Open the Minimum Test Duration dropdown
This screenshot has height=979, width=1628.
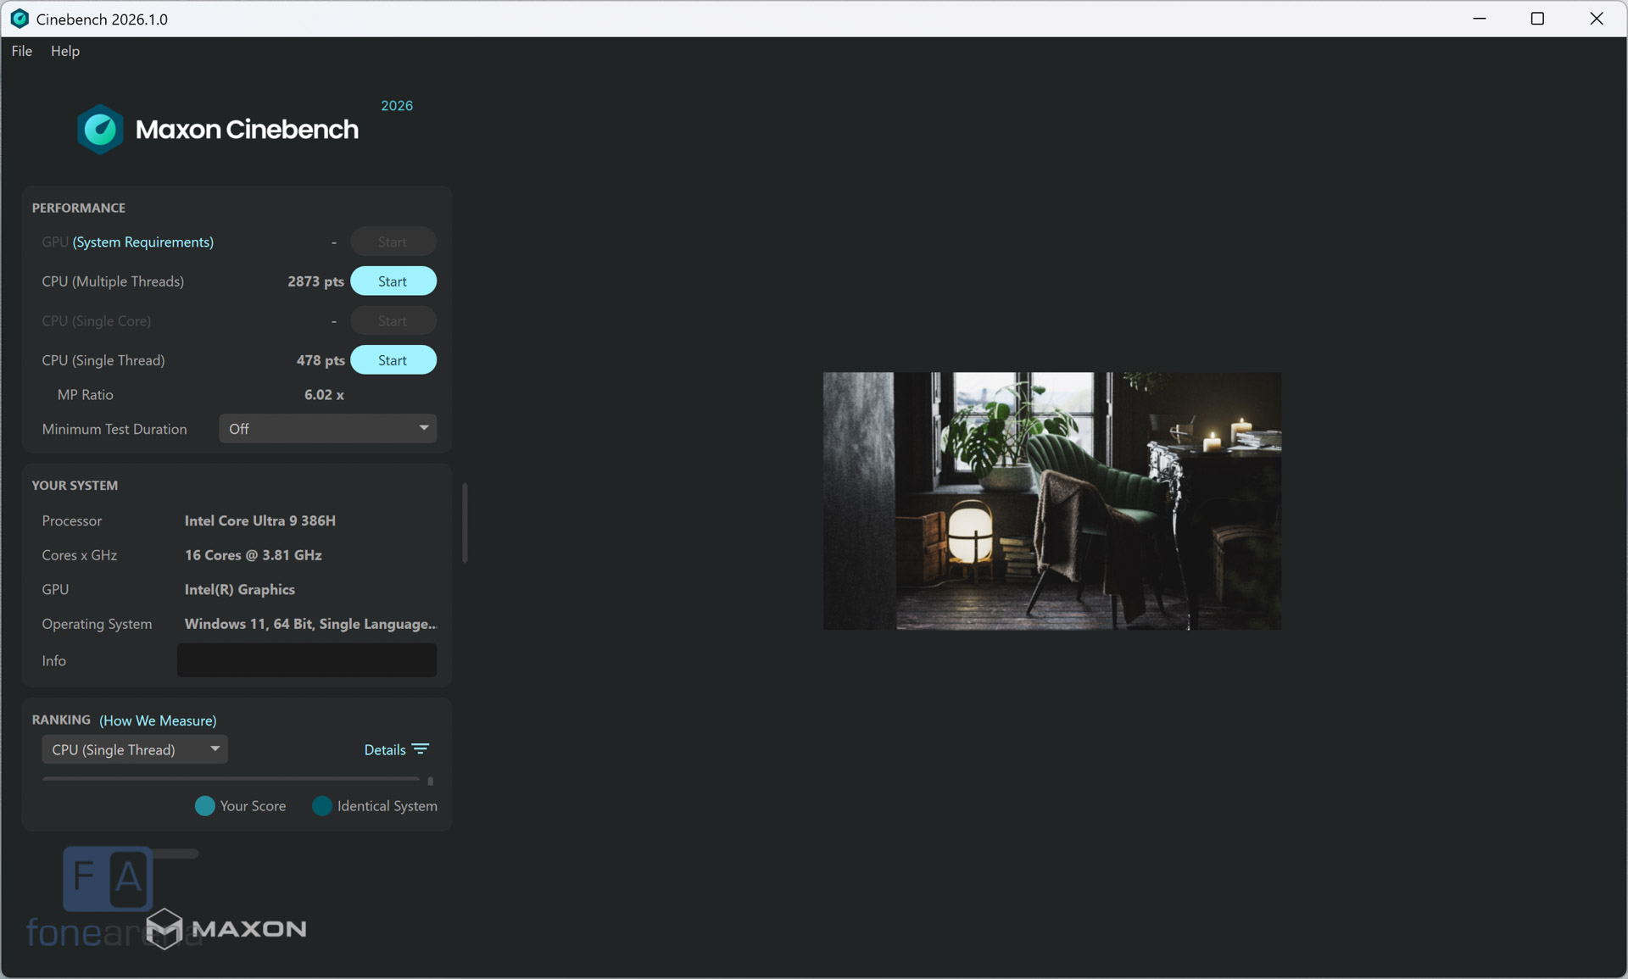point(328,429)
